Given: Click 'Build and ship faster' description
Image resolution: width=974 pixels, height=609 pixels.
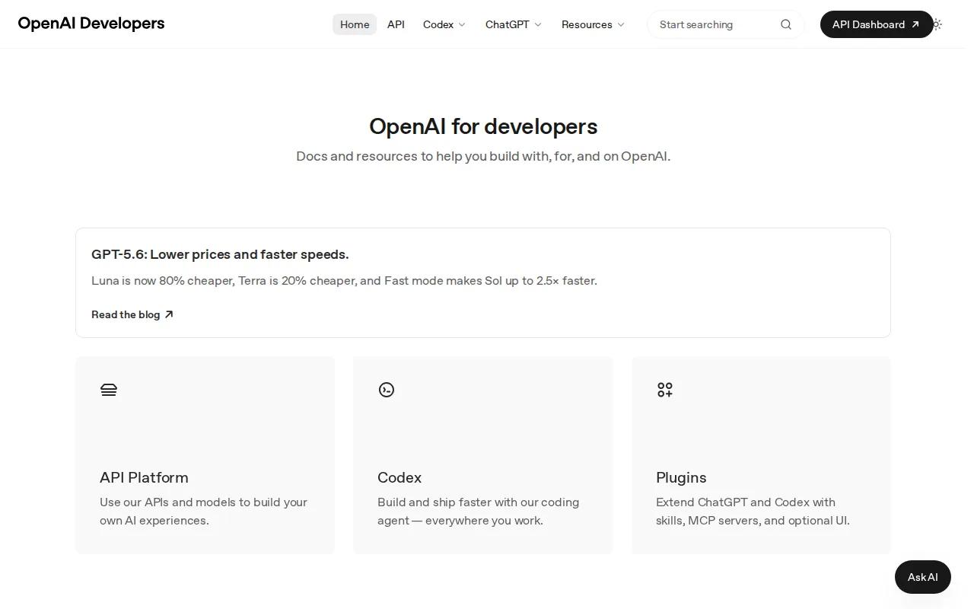Looking at the screenshot, I should point(478,512).
